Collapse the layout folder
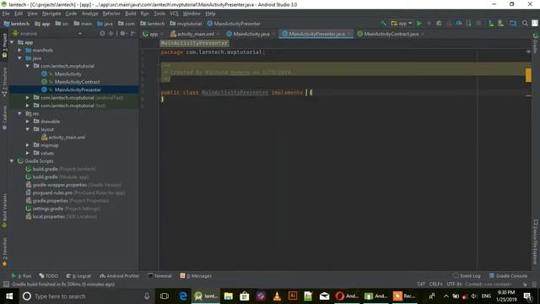Screen dimensions: 540x304 point(28,129)
